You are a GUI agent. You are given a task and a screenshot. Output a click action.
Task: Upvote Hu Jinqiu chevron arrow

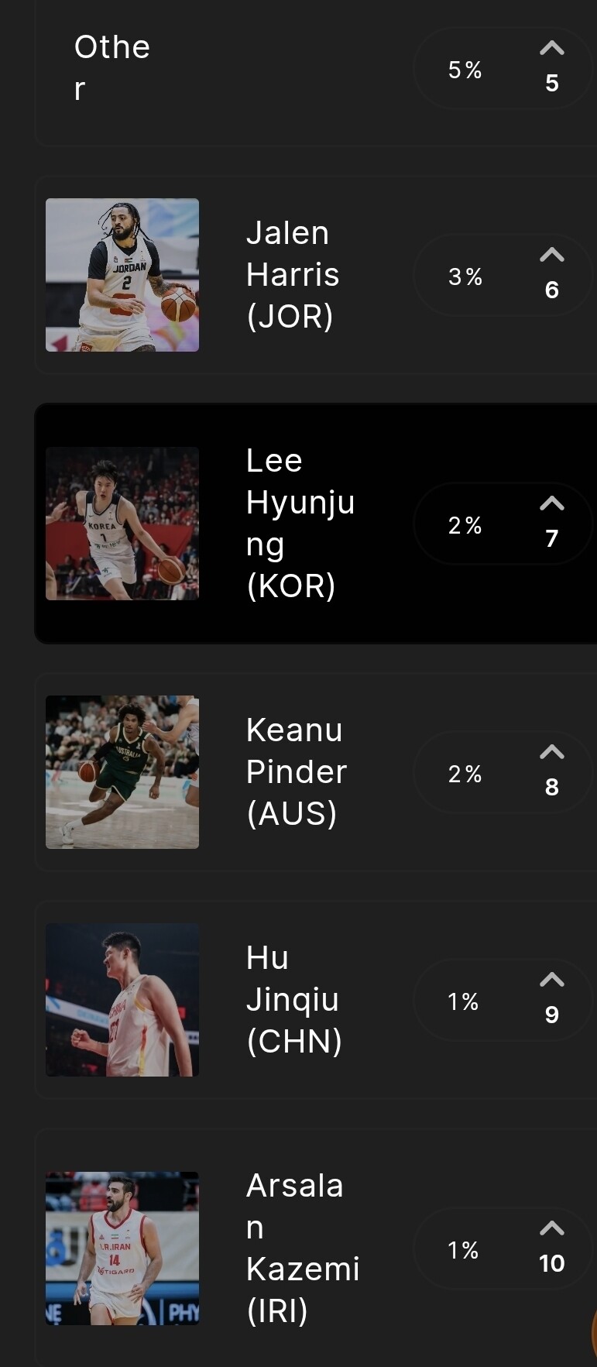point(551,980)
